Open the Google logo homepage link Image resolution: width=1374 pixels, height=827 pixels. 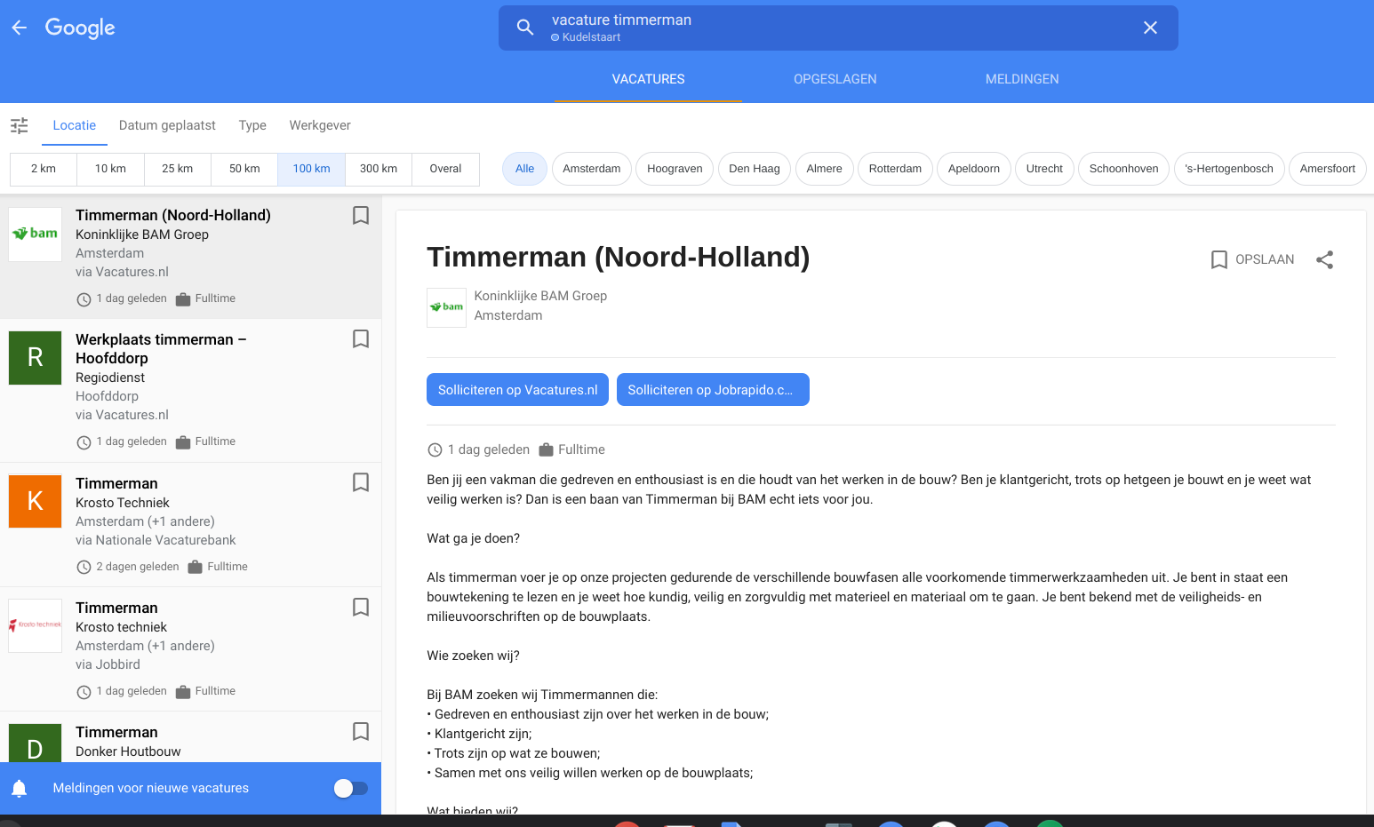pos(80,28)
